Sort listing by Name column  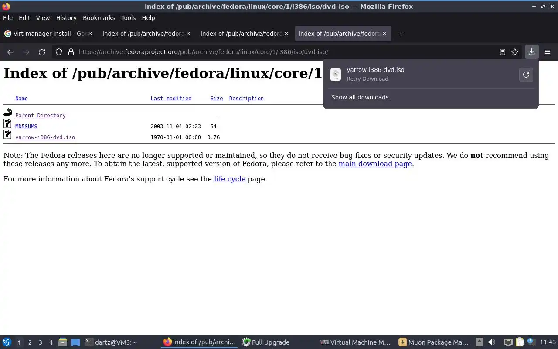pos(21,99)
